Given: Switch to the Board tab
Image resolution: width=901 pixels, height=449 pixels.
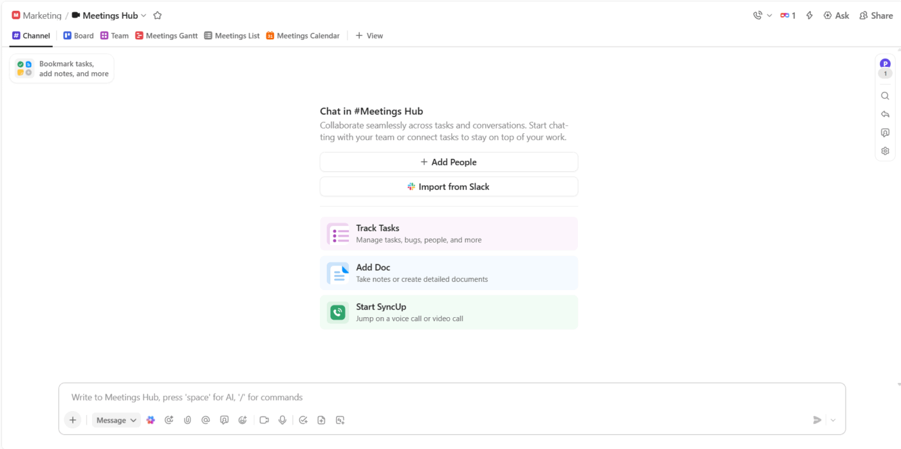Looking at the screenshot, I should click(78, 35).
